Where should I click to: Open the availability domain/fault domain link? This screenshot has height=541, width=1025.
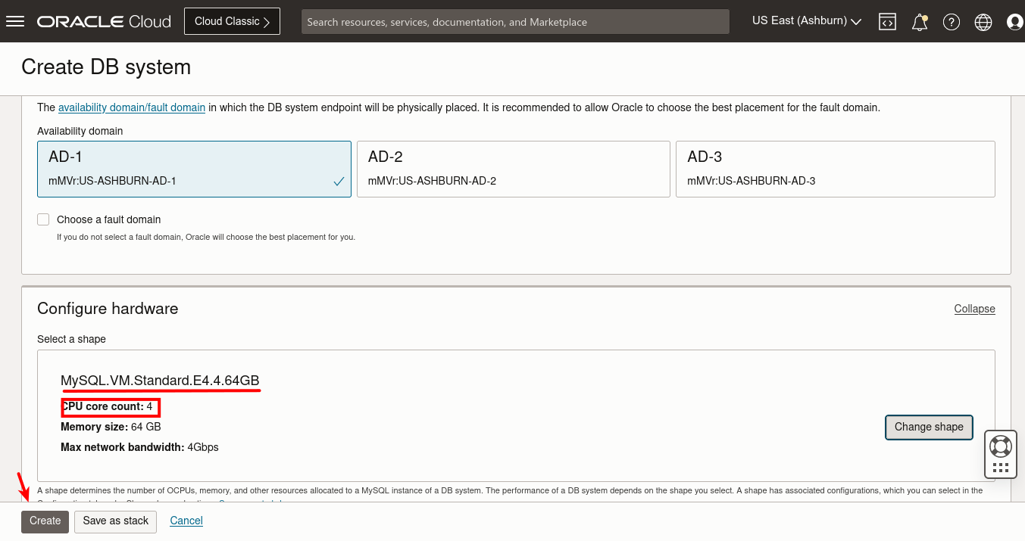click(132, 107)
